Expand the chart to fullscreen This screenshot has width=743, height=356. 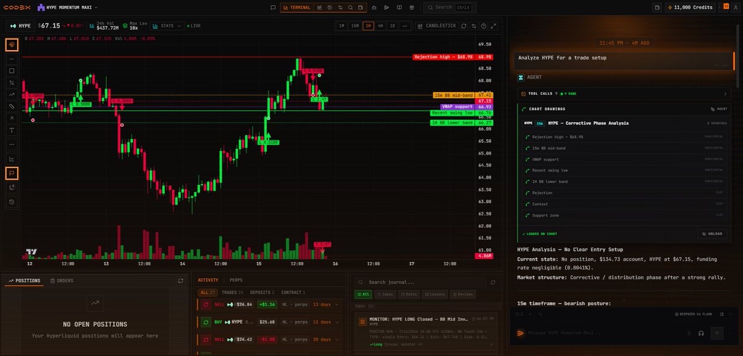click(493, 26)
